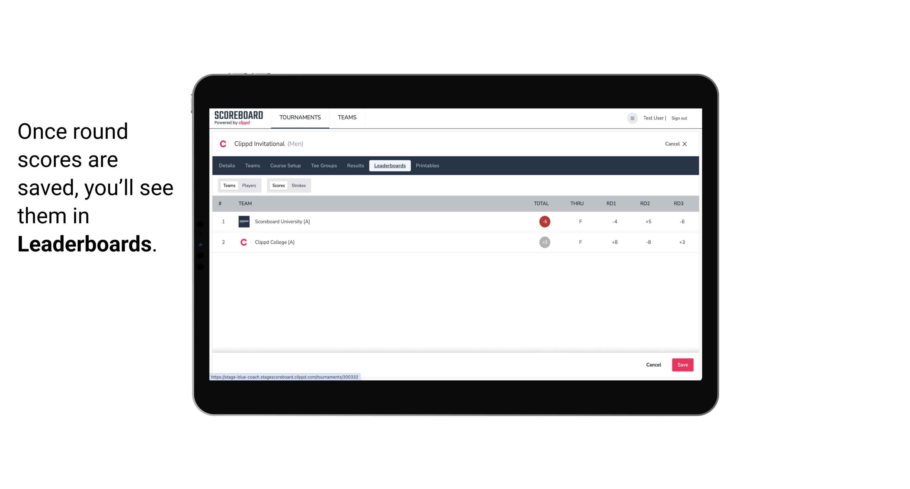Select the Teams filter button

(229, 185)
